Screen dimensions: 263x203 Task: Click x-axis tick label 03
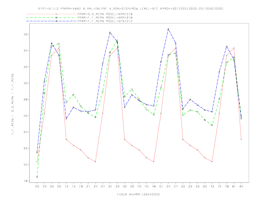pyautogui.click(x=44, y=186)
